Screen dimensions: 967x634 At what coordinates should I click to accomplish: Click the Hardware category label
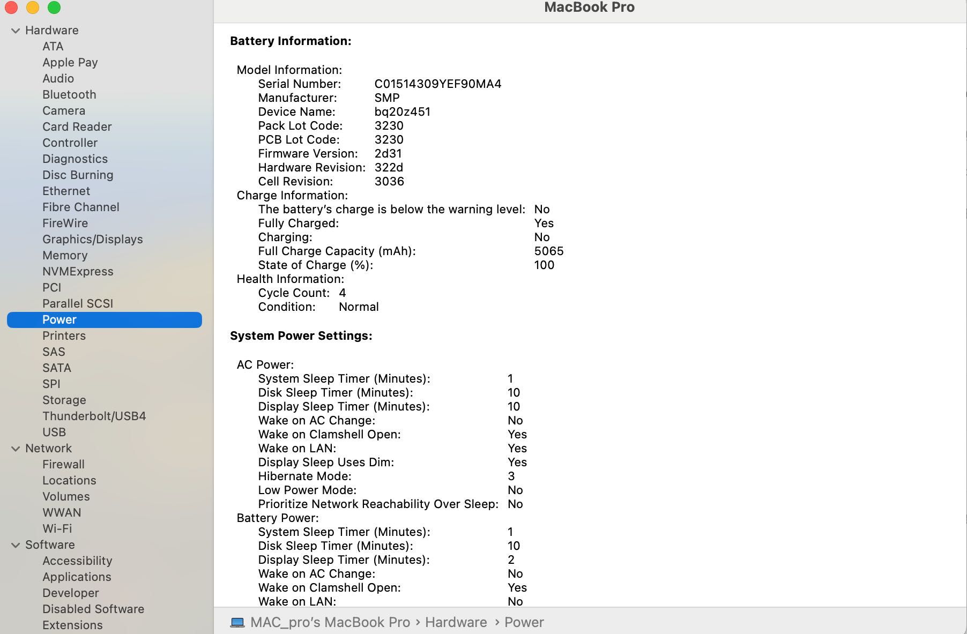coord(52,31)
